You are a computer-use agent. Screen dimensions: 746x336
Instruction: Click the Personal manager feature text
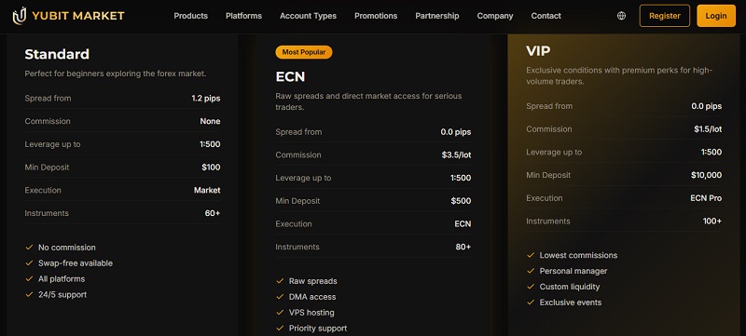click(573, 271)
